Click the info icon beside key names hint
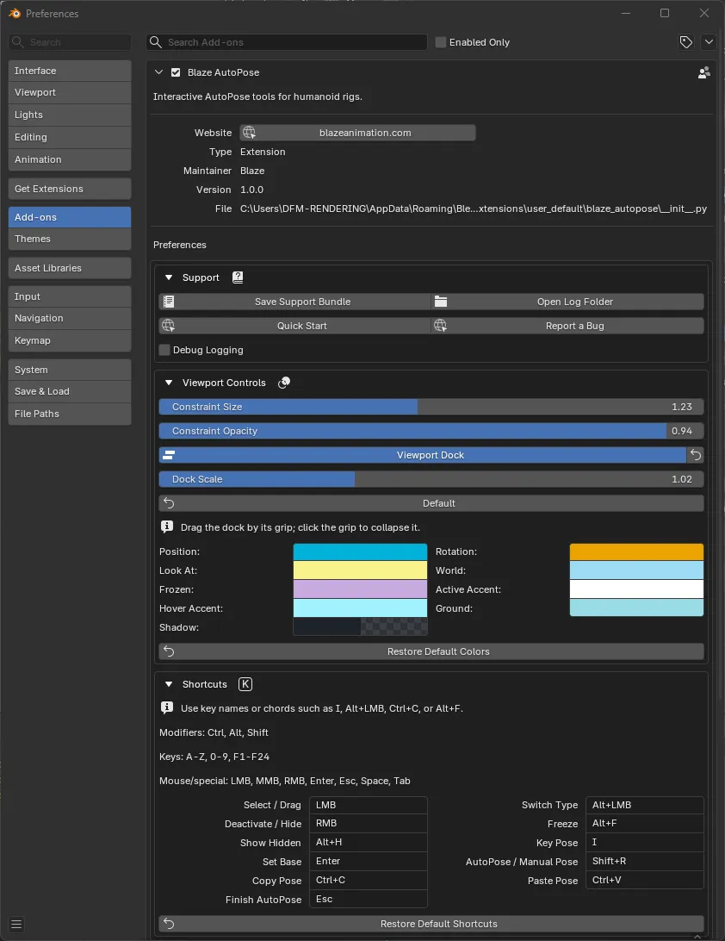 pyautogui.click(x=167, y=708)
